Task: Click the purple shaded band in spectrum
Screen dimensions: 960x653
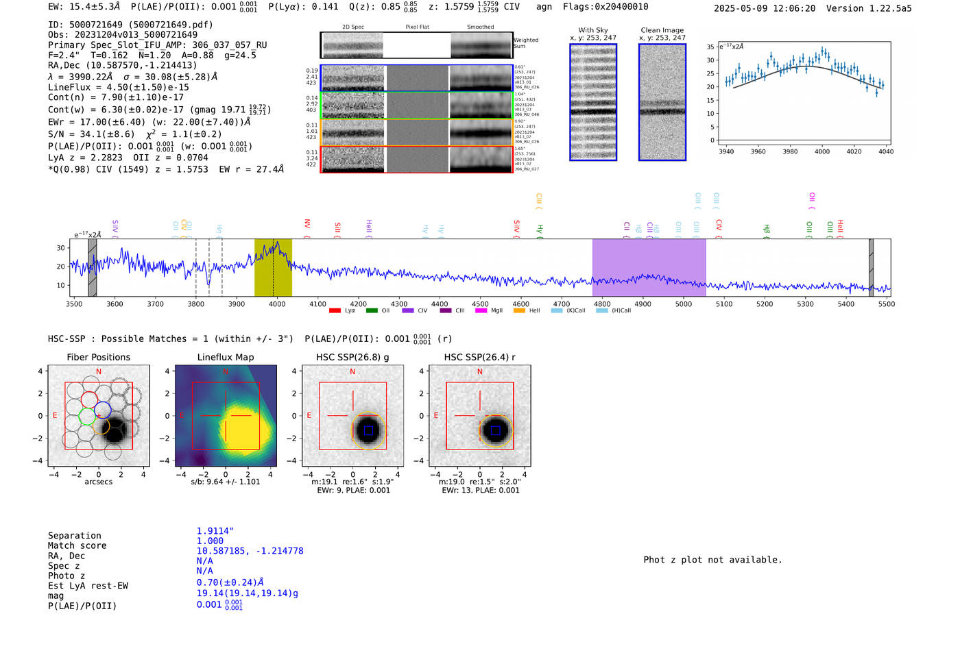Action: (x=649, y=267)
